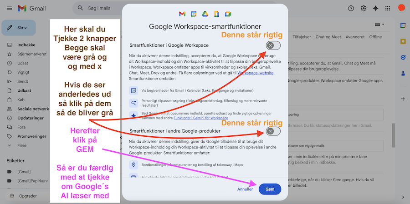
Task: Click the Annuller button
Action: [x=245, y=189]
